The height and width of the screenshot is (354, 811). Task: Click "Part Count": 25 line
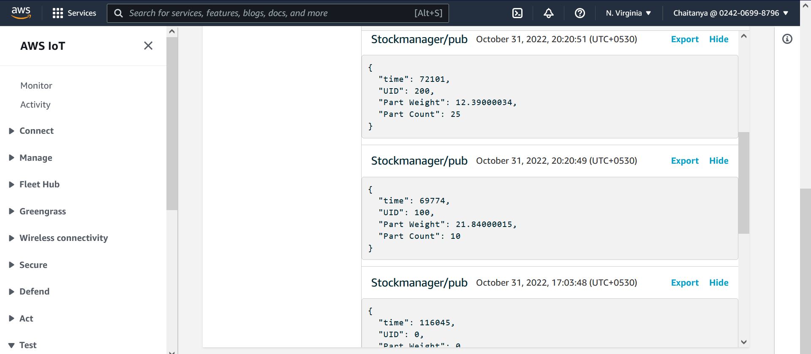coord(419,114)
